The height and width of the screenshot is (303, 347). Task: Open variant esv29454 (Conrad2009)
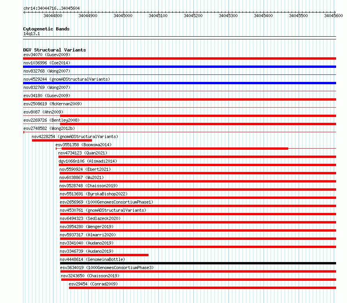pos(93,284)
